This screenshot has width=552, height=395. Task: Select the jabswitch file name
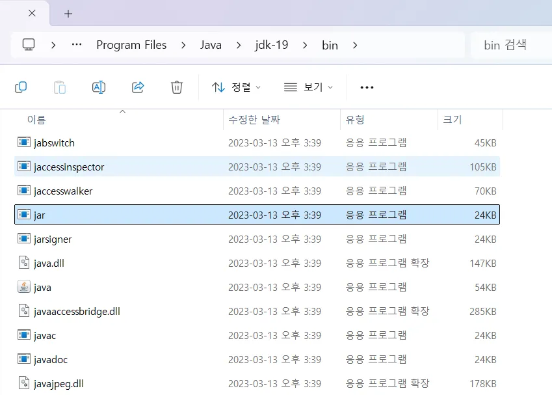[x=54, y=143]
